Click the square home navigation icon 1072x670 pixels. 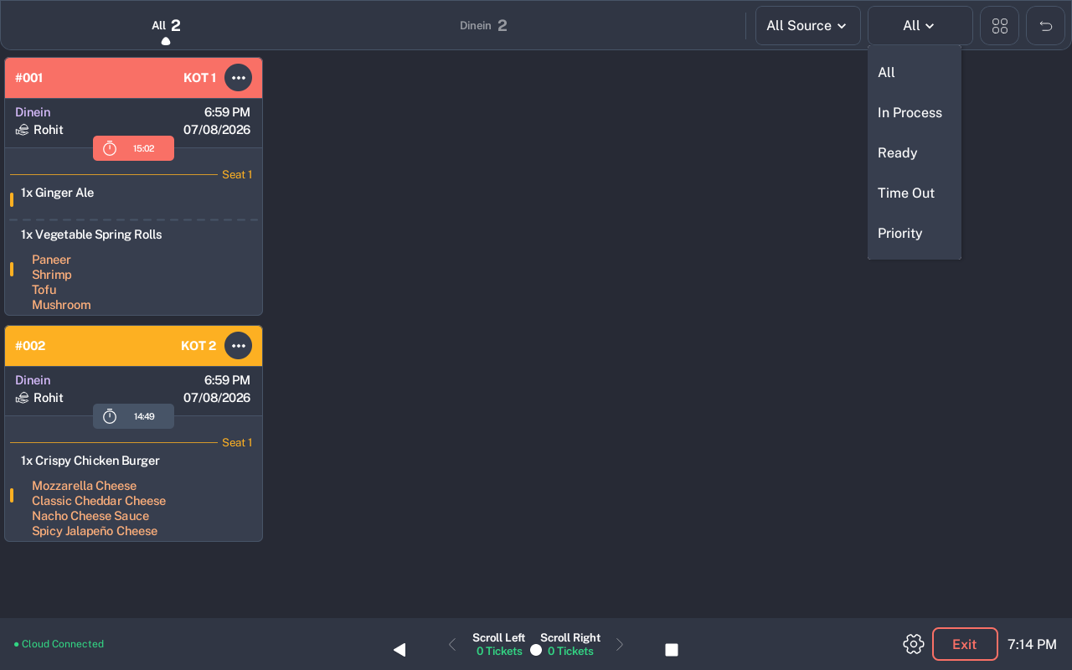[672, 650]
